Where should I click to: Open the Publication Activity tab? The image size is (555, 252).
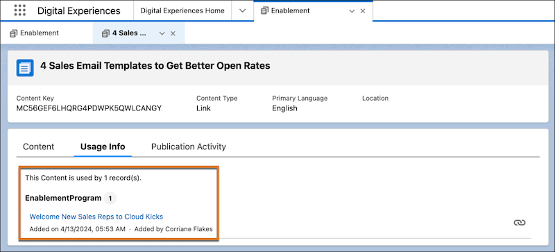(x=188, y=146)
